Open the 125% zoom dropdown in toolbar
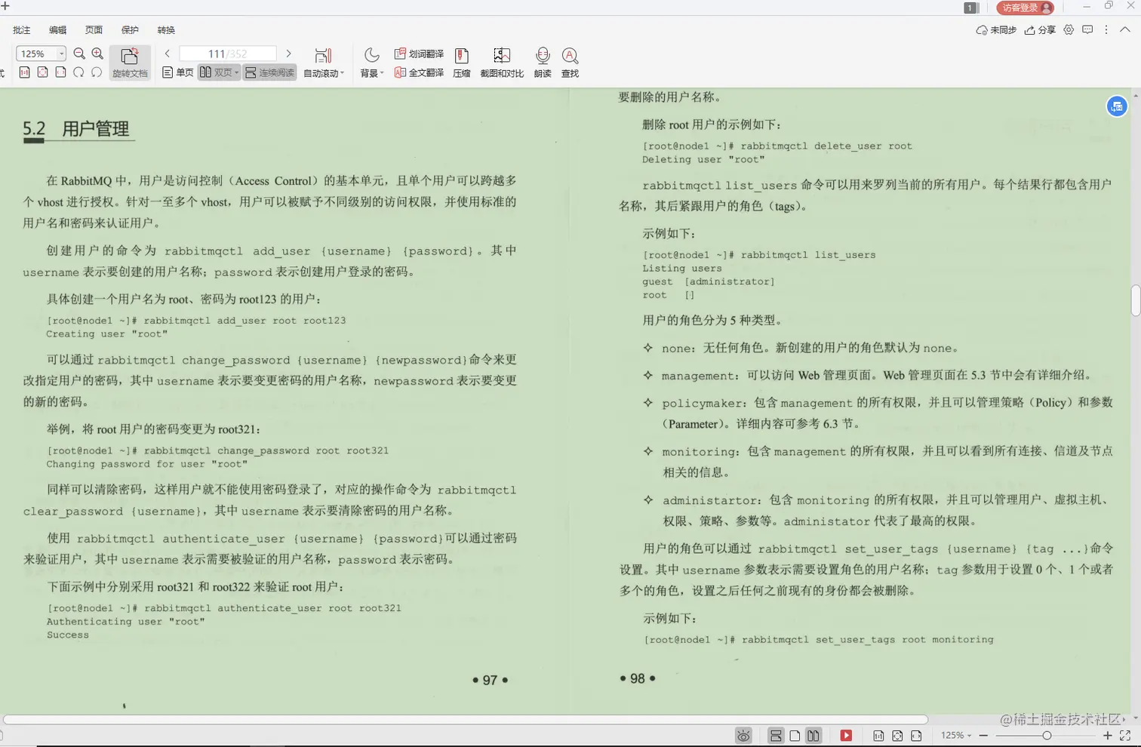The height and width of the screenshot is (747, 1141). click(61, 54)
